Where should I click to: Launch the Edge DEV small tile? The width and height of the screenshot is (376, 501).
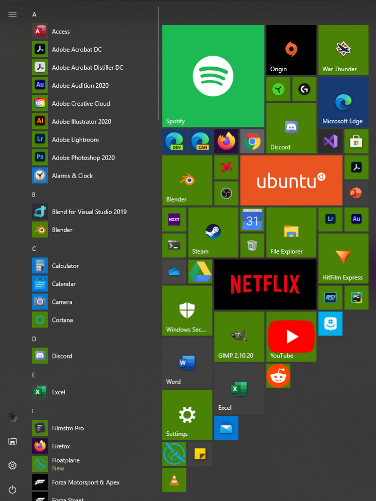tap(174, 141)
